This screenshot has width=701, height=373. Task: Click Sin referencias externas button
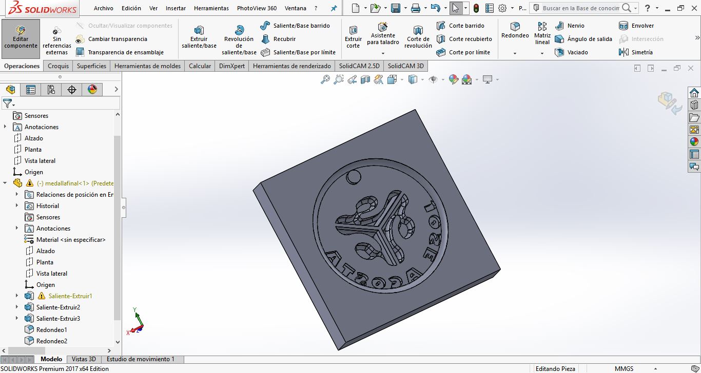coord(57,40)
